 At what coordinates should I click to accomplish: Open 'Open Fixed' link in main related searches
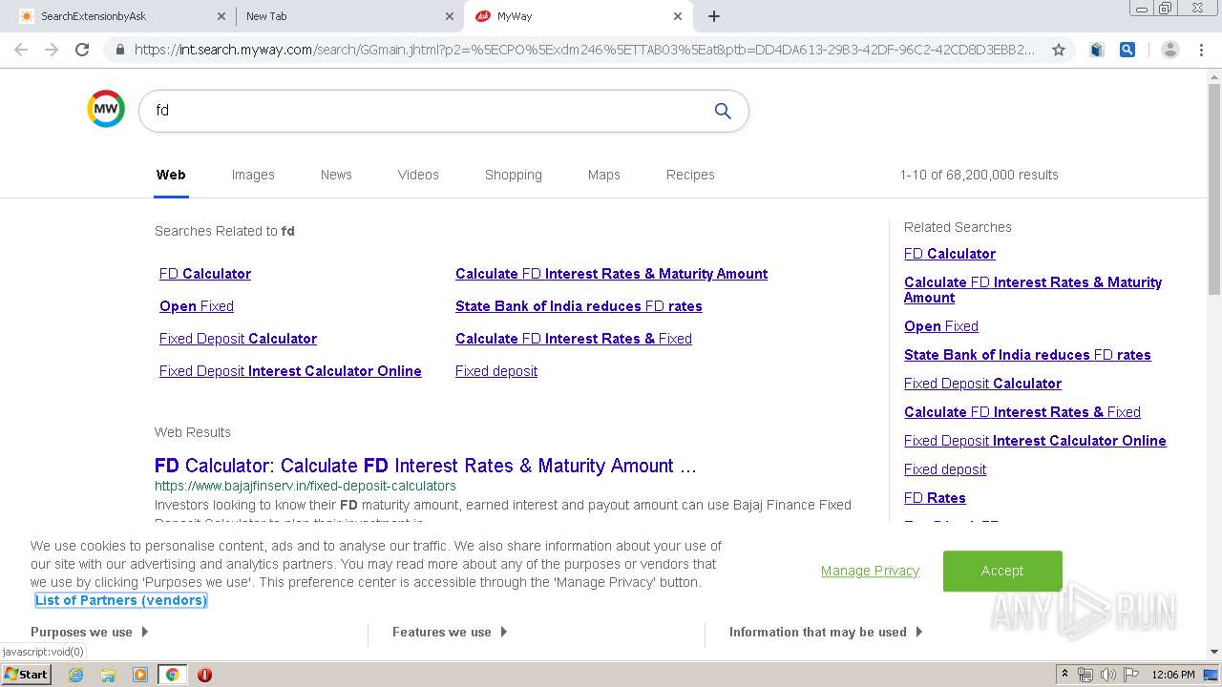197,306
